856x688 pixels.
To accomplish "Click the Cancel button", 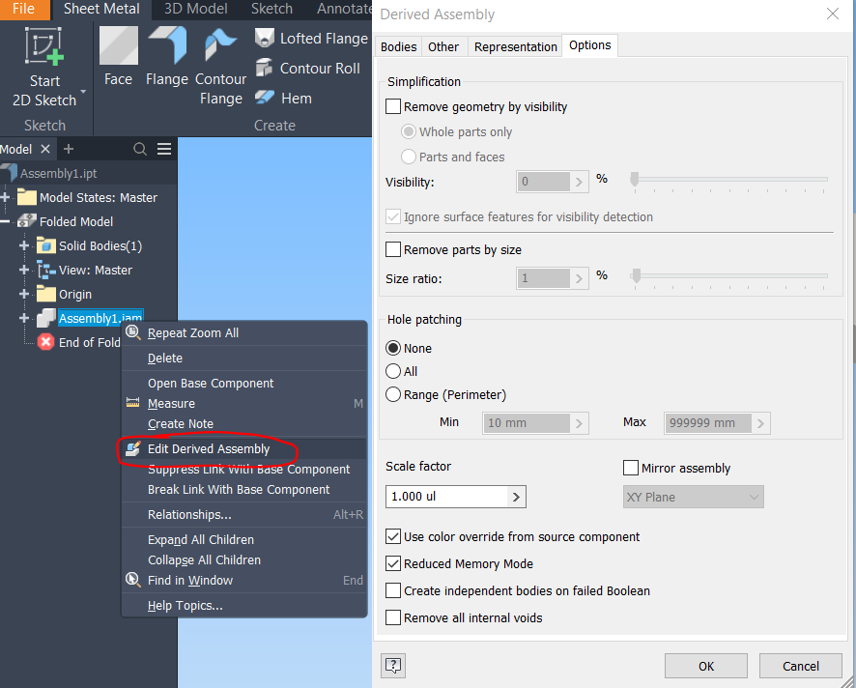I will [800, 666].
